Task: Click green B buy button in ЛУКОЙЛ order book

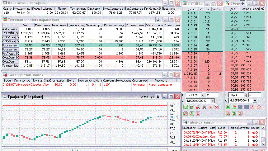Action: click(185, 107)
